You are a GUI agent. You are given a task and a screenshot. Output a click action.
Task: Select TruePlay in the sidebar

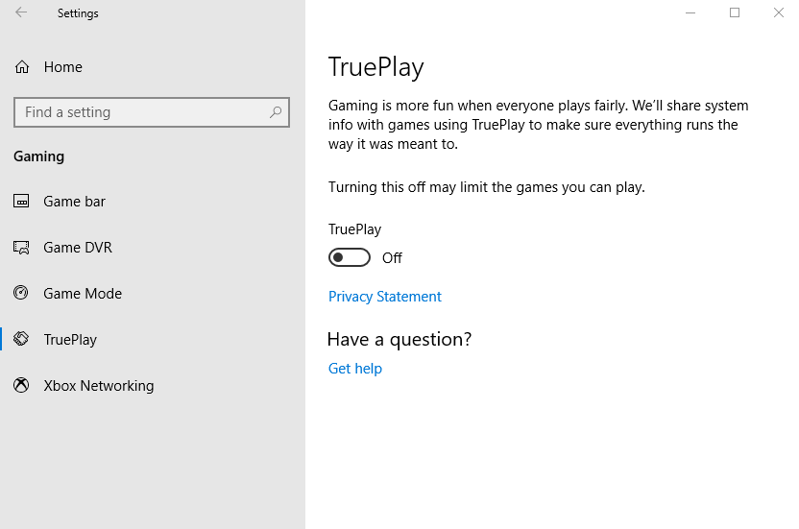[70, 340]
